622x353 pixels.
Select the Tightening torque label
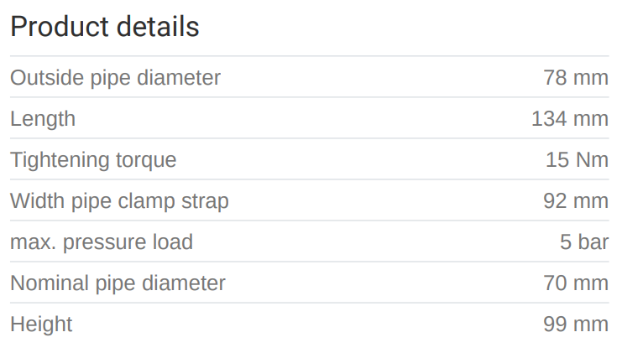point(93,160)
